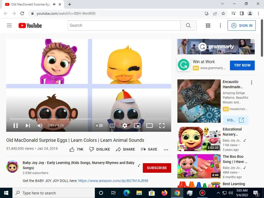Image resolution: width=264 pixels, height=198 pixels.
Task: Open the Baby Joy Joy channel avatar
Action: [x=12, y=167]
